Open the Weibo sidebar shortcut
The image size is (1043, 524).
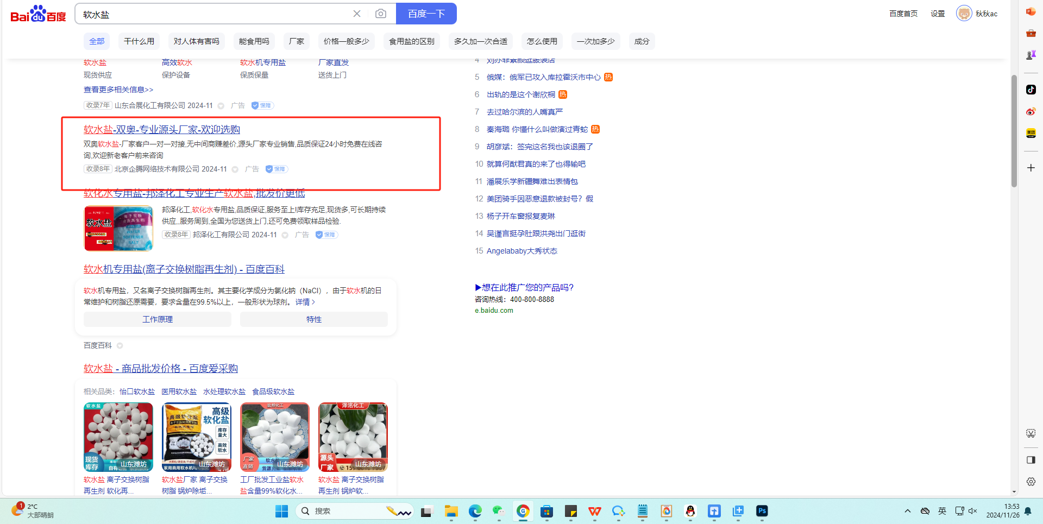[1031, 111]
